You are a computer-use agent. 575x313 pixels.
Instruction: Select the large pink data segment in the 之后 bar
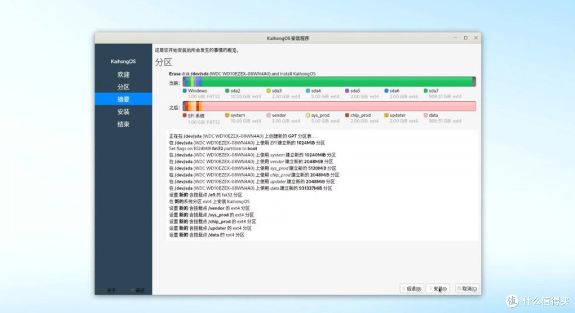tap(339, 106)
